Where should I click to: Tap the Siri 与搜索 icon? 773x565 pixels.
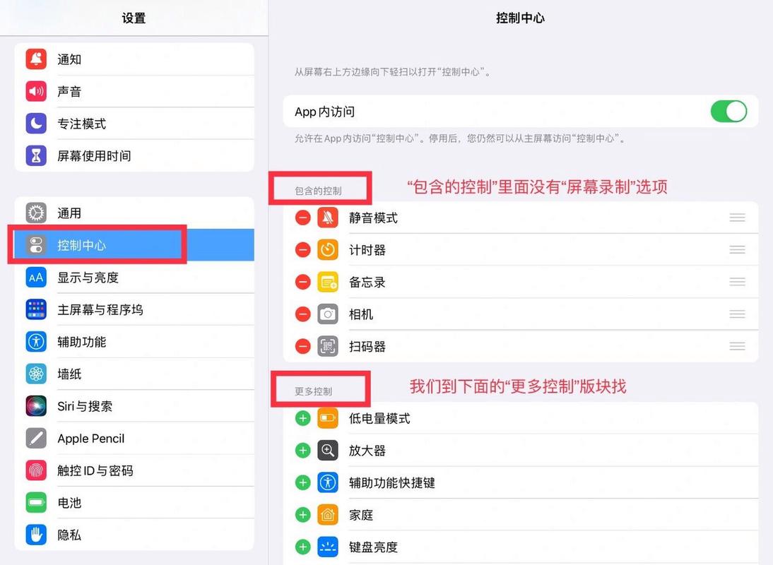click(x=36, y=406)
